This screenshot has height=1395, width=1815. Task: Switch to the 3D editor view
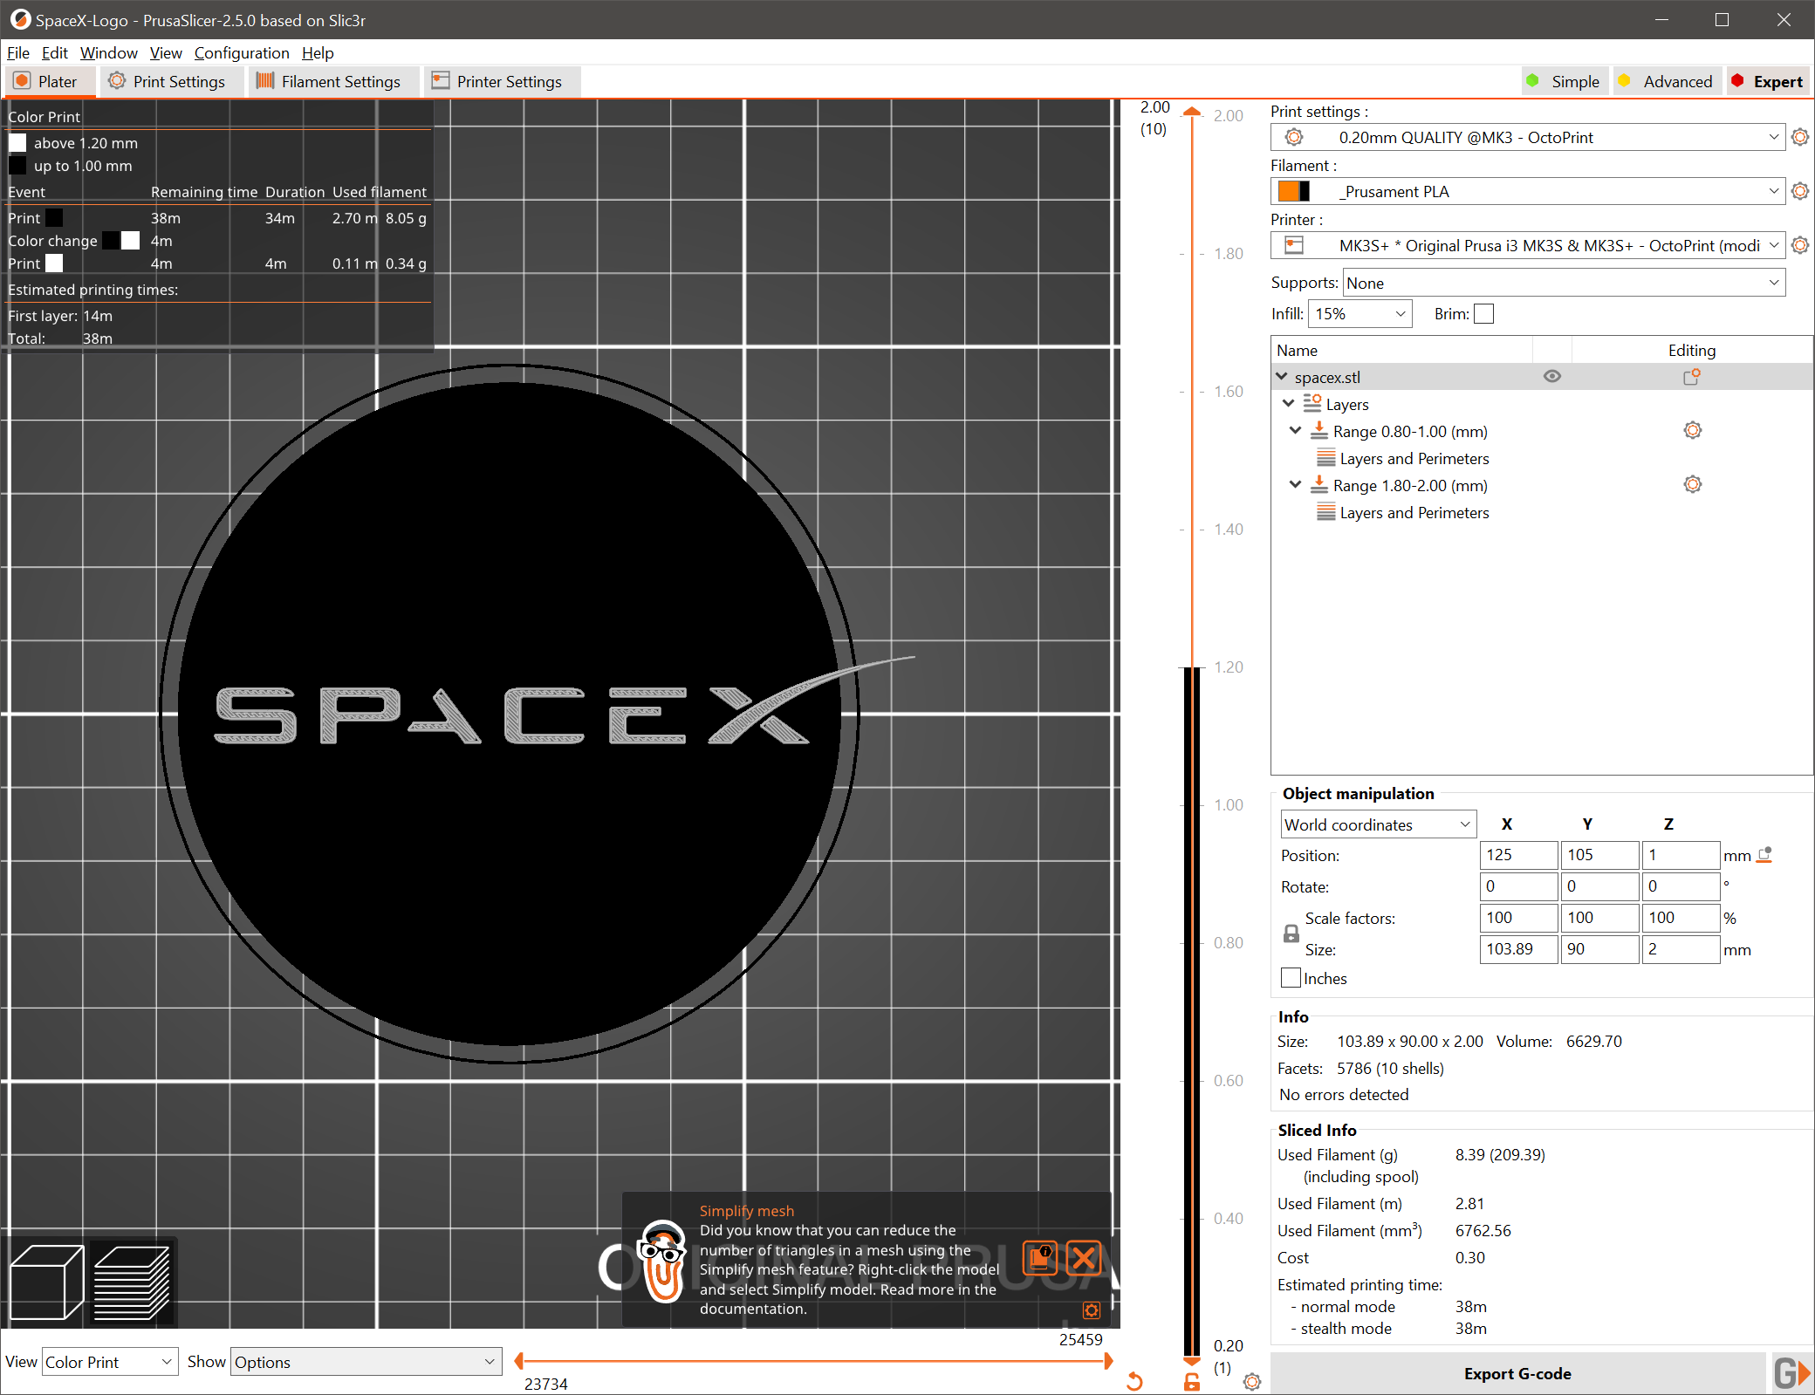point(45,1282)
